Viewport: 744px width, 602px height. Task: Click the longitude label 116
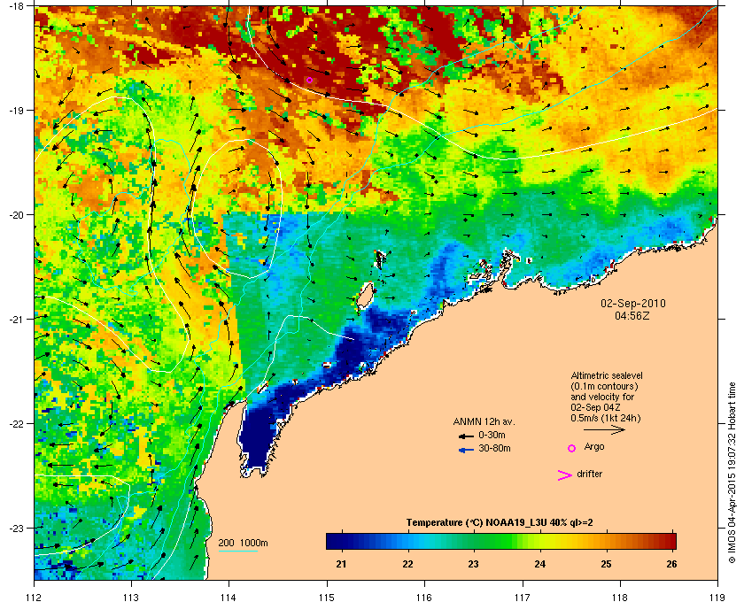coord(424,597)
